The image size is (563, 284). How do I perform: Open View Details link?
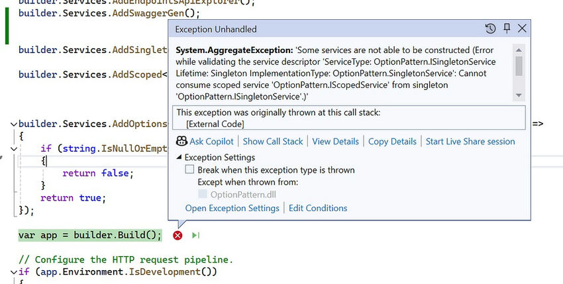pos(335,142)
